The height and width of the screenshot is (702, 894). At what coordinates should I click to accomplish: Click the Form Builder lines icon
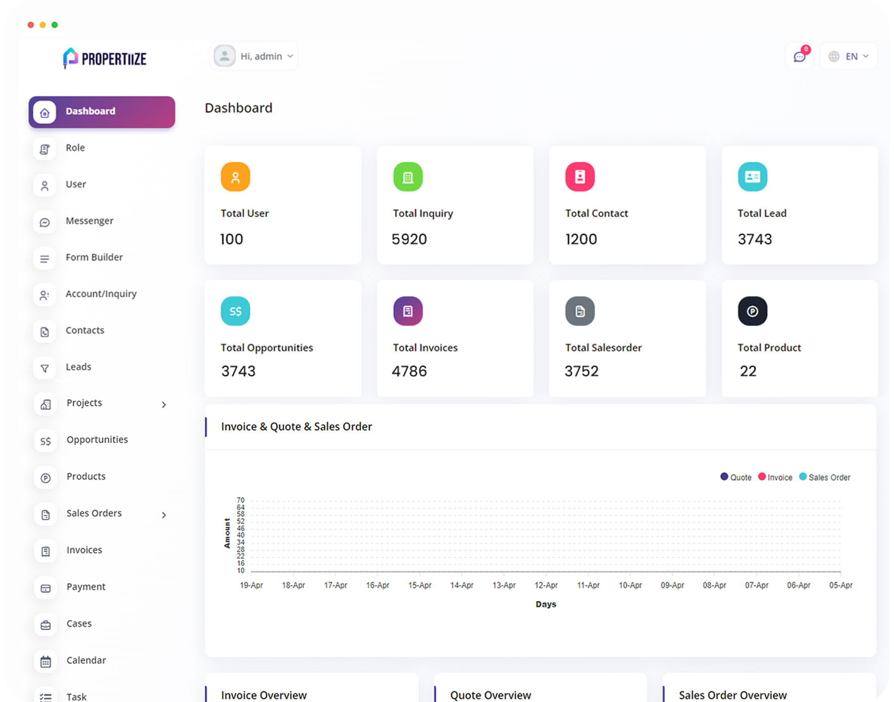click(45, 259)
